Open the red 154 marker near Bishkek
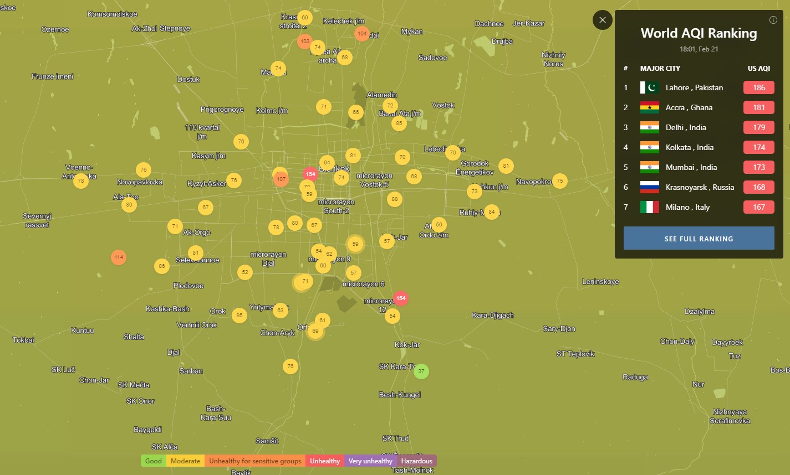 (x=310, y=174)
